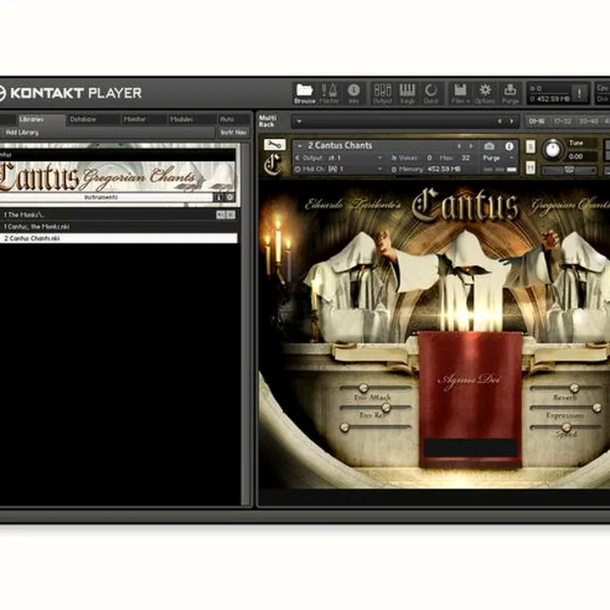Click the Max voices value 32

pos(465,158)
